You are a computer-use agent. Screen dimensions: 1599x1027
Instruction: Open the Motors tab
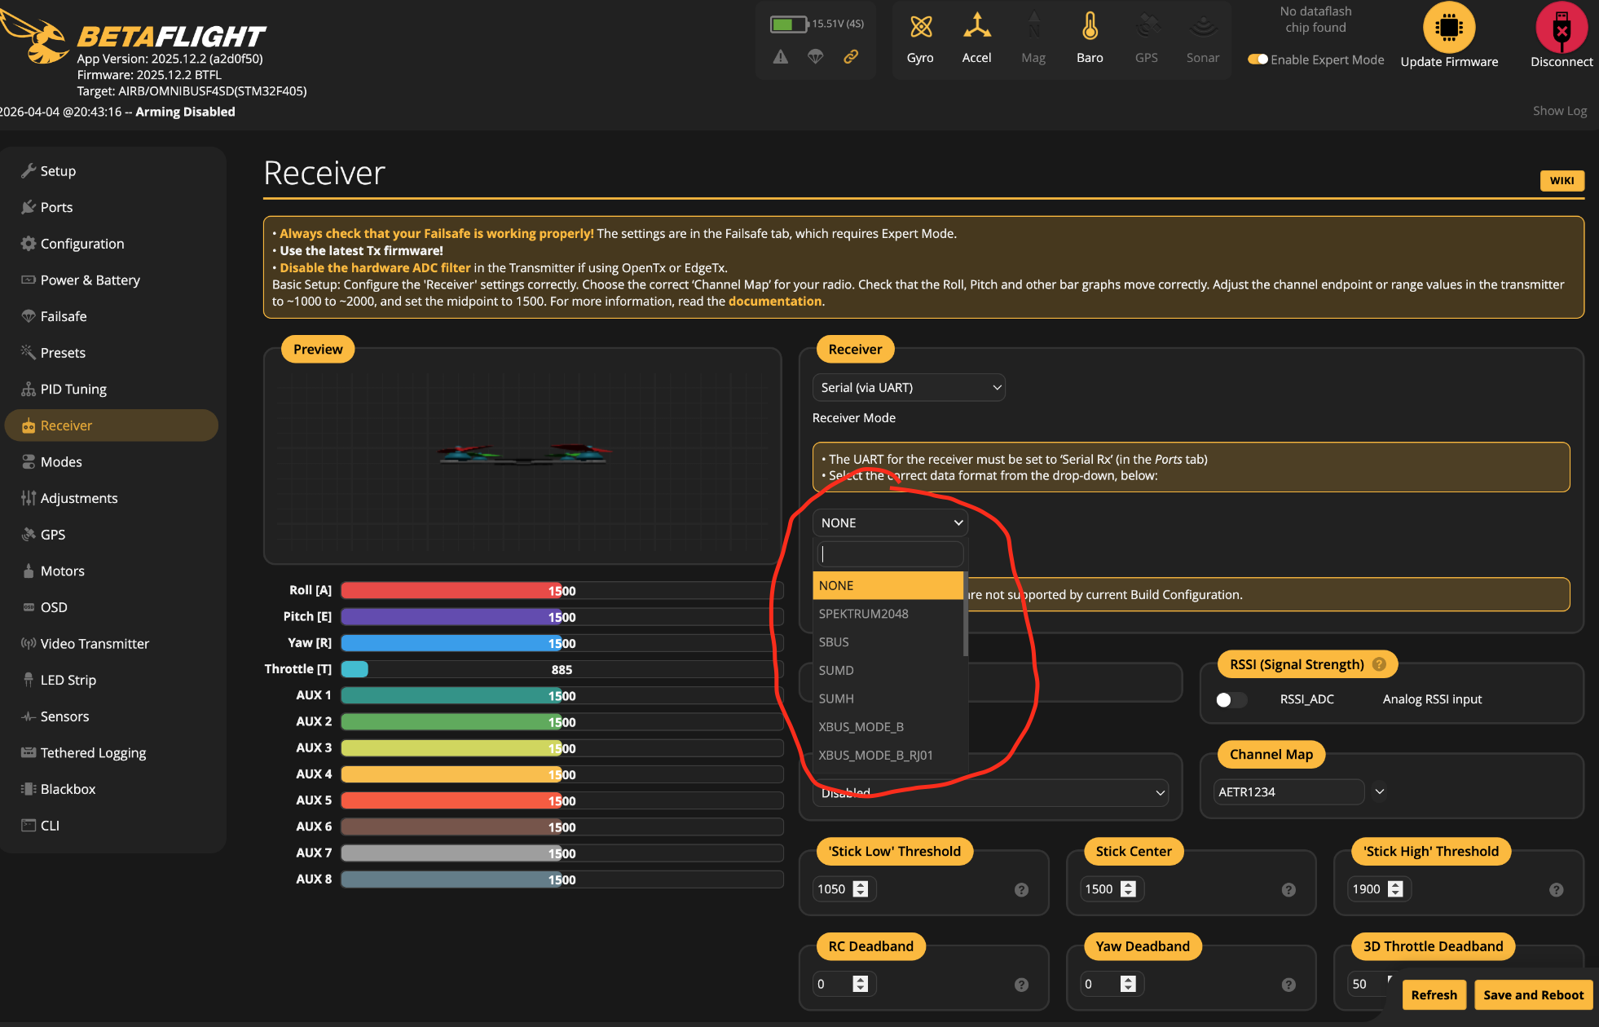click(112, 571)
